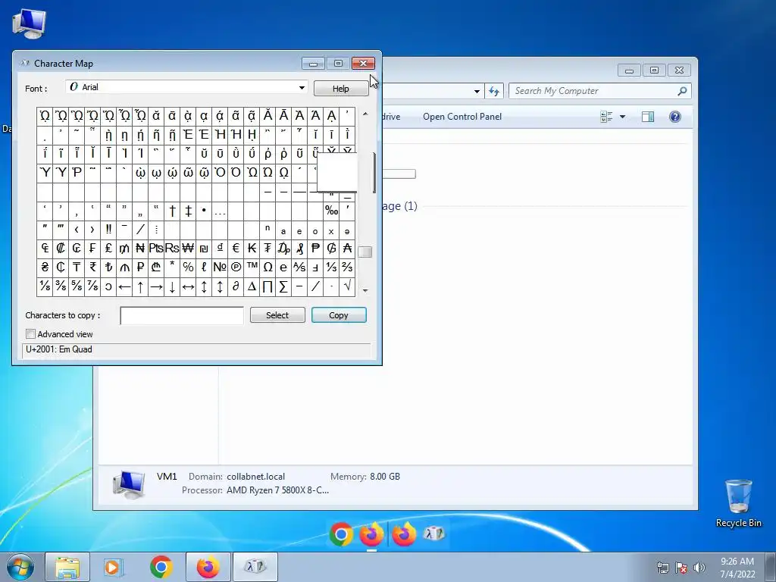Screen dimensions: 776x582
Task: Click the search magnifier icon in Explorer
Action: pos(682,91)
